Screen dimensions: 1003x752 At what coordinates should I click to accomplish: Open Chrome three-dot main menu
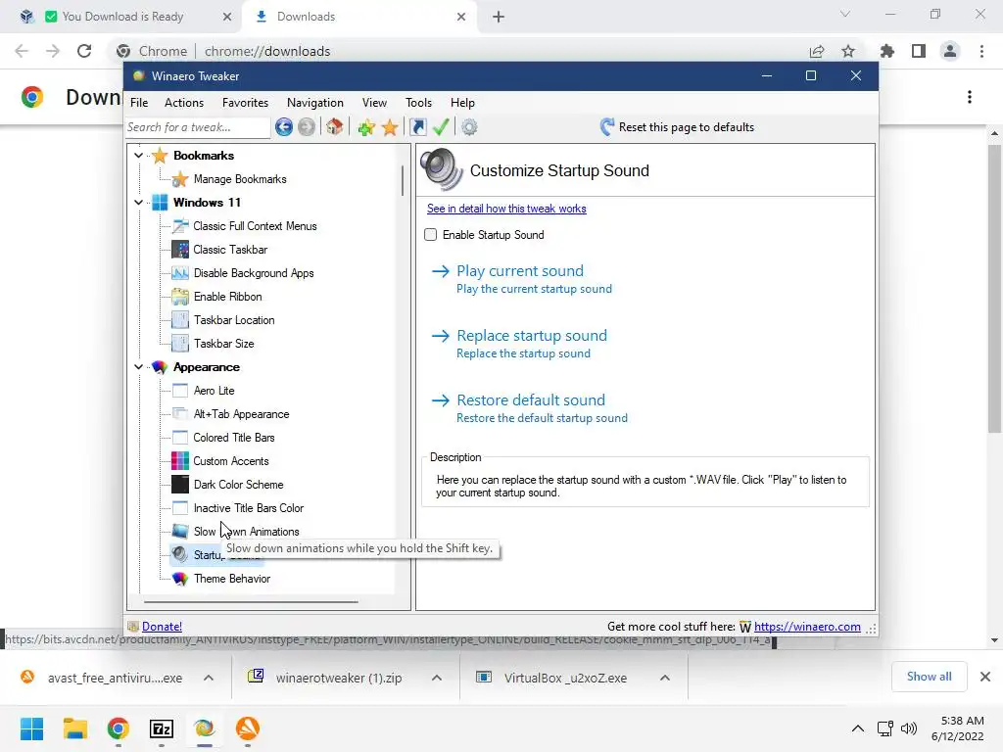tap(981, 51)
